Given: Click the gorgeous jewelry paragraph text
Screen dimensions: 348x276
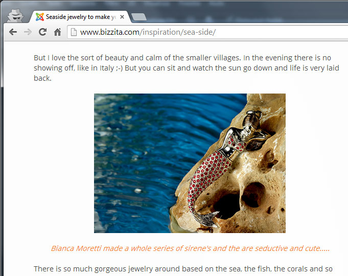Looking at the screenshot, I should 183,269.
